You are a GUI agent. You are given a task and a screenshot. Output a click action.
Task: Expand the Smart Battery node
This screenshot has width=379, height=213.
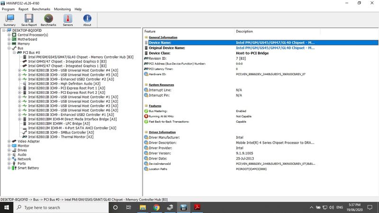9,168
